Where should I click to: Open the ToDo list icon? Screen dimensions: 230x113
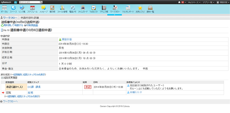coord(94,8)
